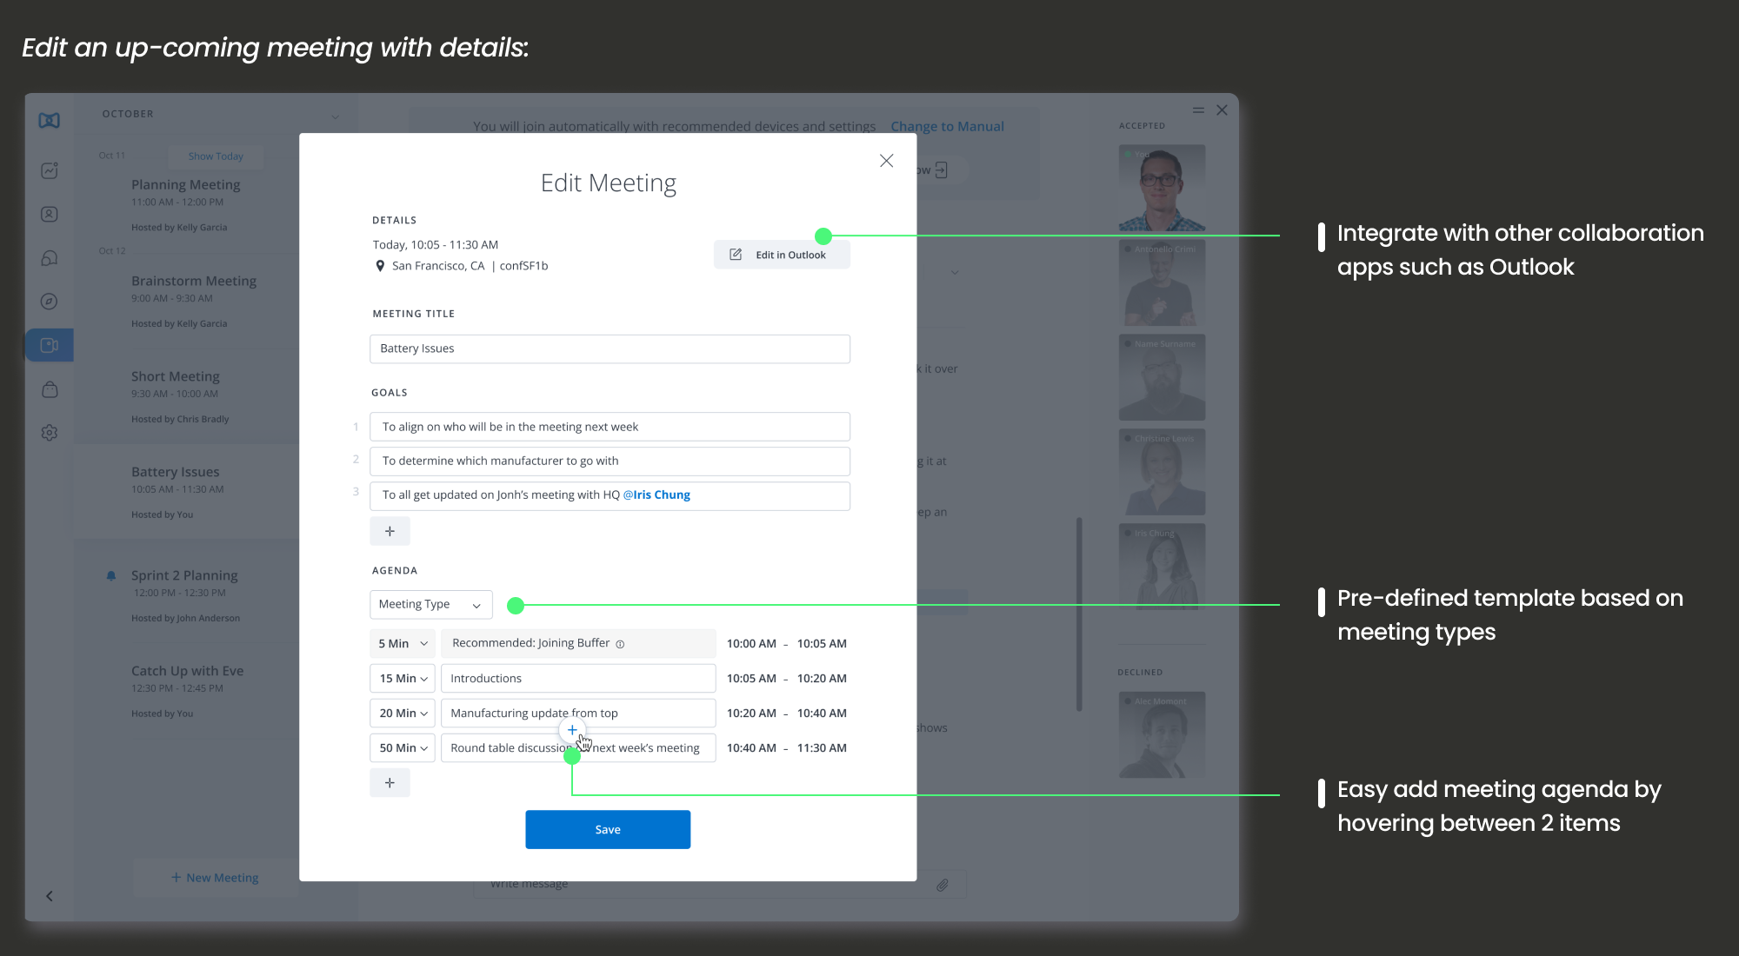The height and width of the screenshot is (956, 1739).
Task: Click the compass explore sidebar icon
Action: [50, 302]
